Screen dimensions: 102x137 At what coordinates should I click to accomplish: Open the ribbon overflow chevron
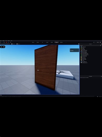click(66, 42)
